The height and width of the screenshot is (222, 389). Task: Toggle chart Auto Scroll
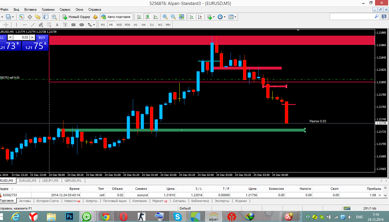[x=192, y=17]
